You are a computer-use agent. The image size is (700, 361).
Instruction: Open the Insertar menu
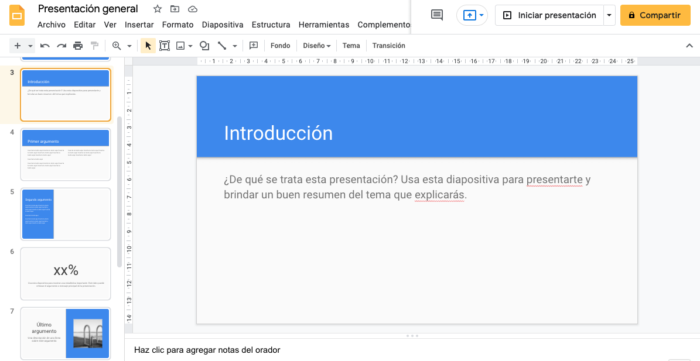pos(139,25)
